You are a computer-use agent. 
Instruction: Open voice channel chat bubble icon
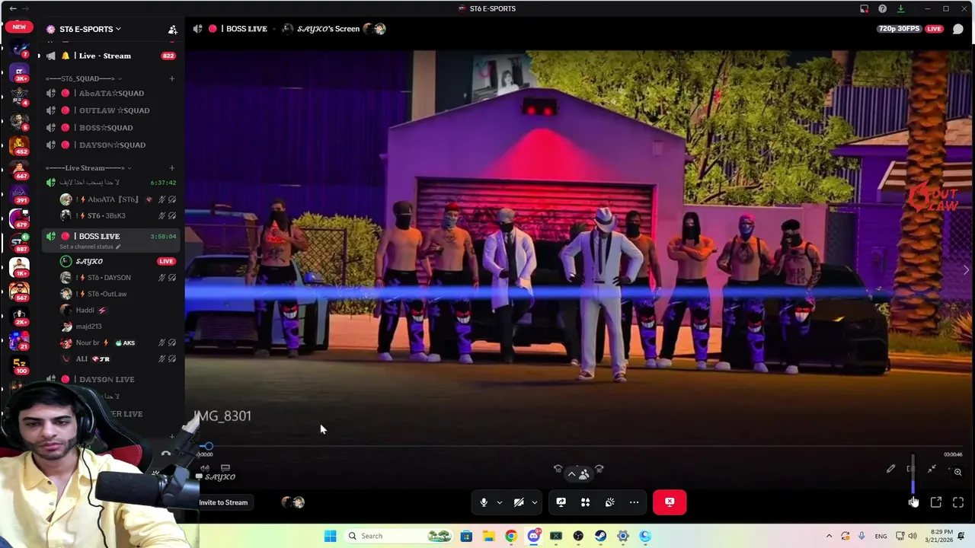[x=958, y=29]
